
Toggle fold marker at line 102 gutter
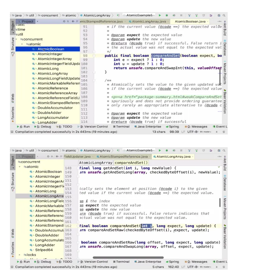94,72
